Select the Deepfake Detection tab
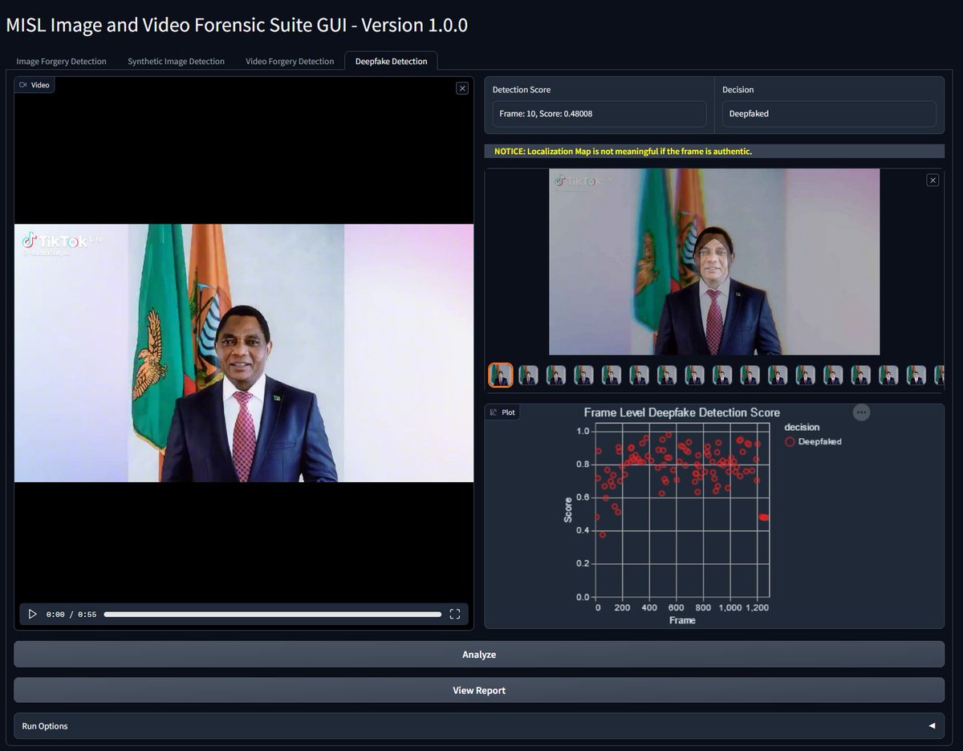The height and width of the screenshot is (751, 963). 392,61
